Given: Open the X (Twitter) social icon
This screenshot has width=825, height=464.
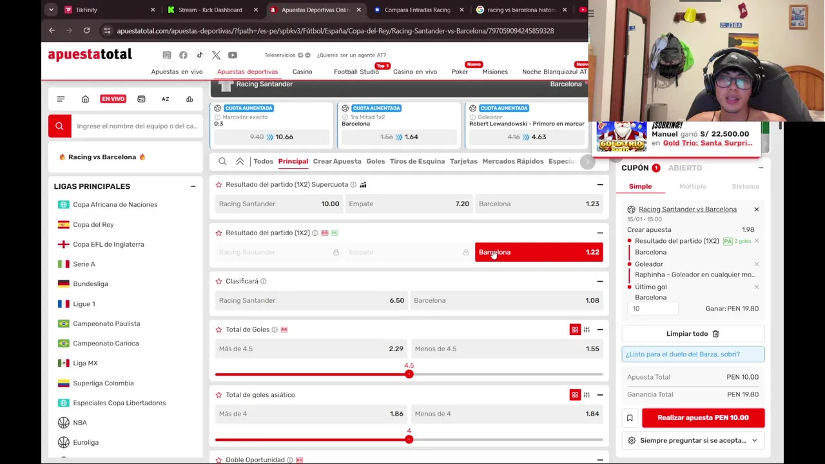Looking at the screenshot, I should (216, 55).
